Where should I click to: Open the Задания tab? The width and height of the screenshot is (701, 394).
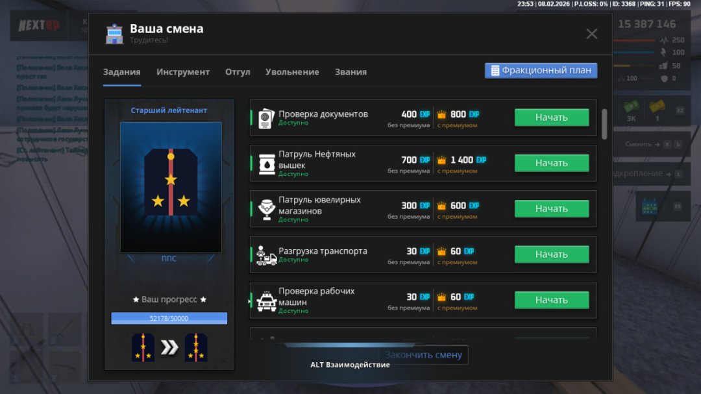click(x=121, y=72)
